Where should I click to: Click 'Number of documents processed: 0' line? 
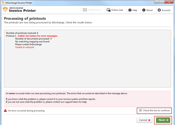click(33, 39)
